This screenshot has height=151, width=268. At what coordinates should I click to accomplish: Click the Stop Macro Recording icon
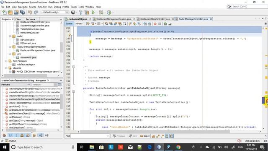160,24
